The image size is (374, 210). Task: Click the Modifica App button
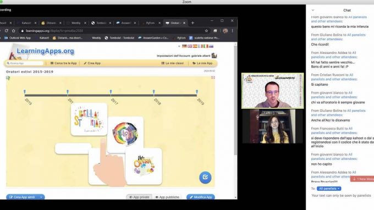pos(201,197)
